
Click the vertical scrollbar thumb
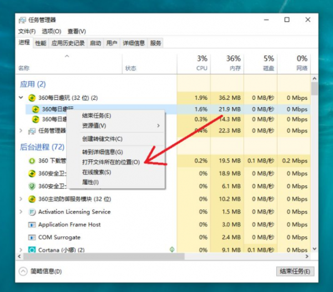[x=315, y=89]
